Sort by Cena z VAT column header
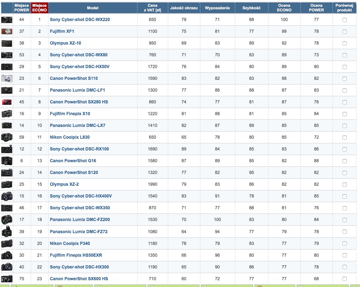The image size is (360, 287). pyautogui.click(x=152, y=8)
